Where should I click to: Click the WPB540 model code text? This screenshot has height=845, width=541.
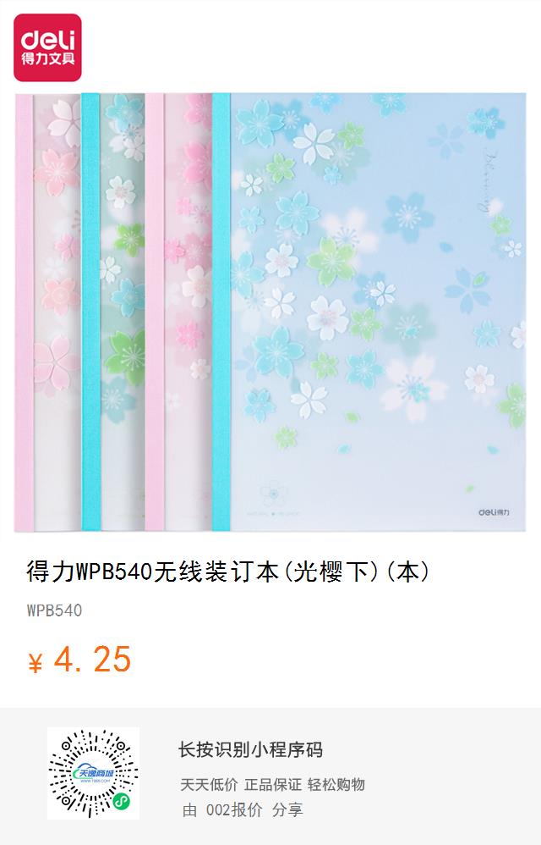(x=54, y=610)
